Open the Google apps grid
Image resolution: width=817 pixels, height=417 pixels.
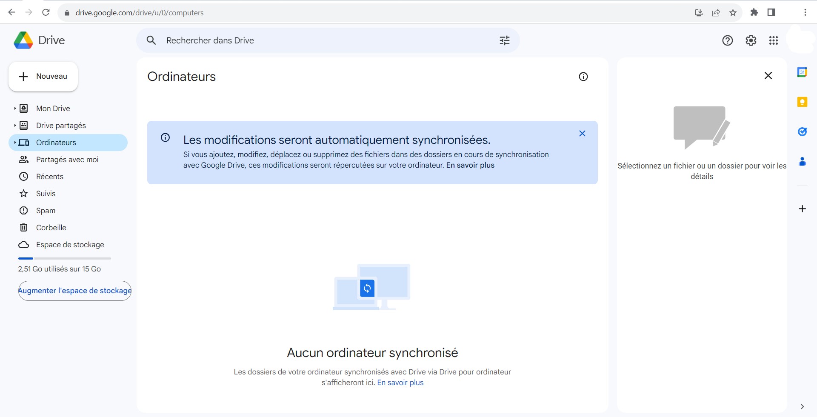(x=773, y=40)
